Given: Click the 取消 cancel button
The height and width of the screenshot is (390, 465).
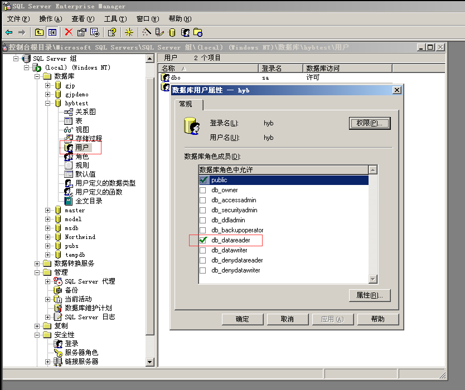Looking at the screenshot, I should pyautogui.click(x=287, y=319).
